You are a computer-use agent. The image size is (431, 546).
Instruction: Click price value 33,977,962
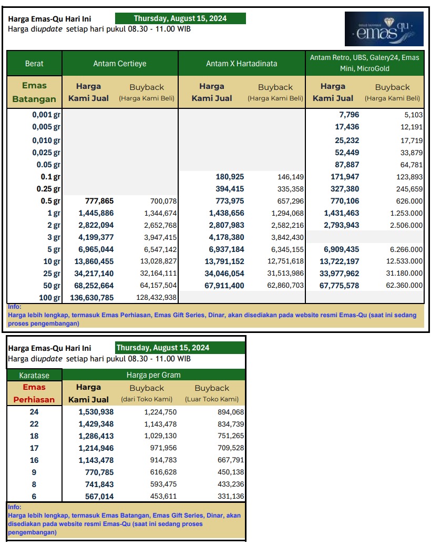(339, 274)
